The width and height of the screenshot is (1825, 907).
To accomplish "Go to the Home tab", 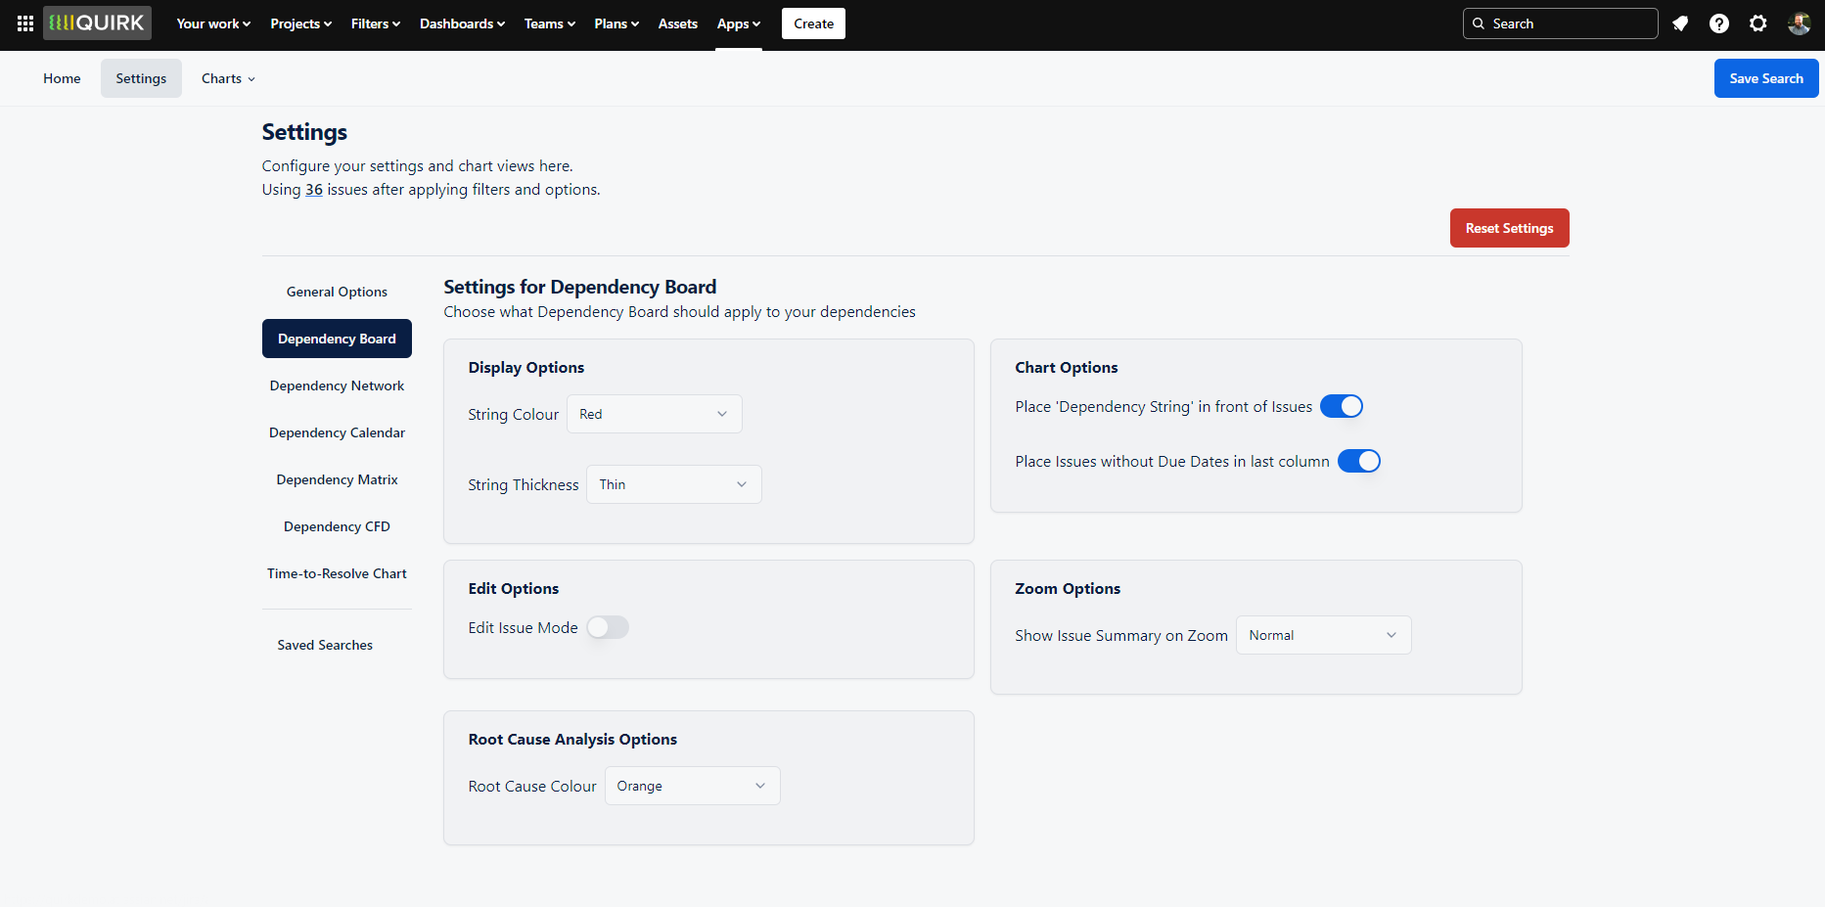I will coord(62,78).
